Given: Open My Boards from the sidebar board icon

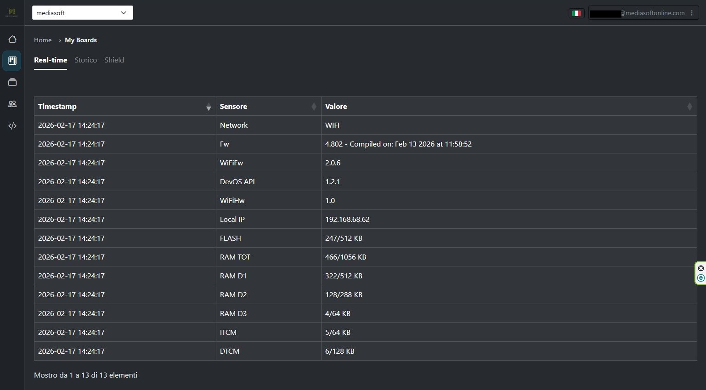Looking at the screenshot, I should 12,61.
